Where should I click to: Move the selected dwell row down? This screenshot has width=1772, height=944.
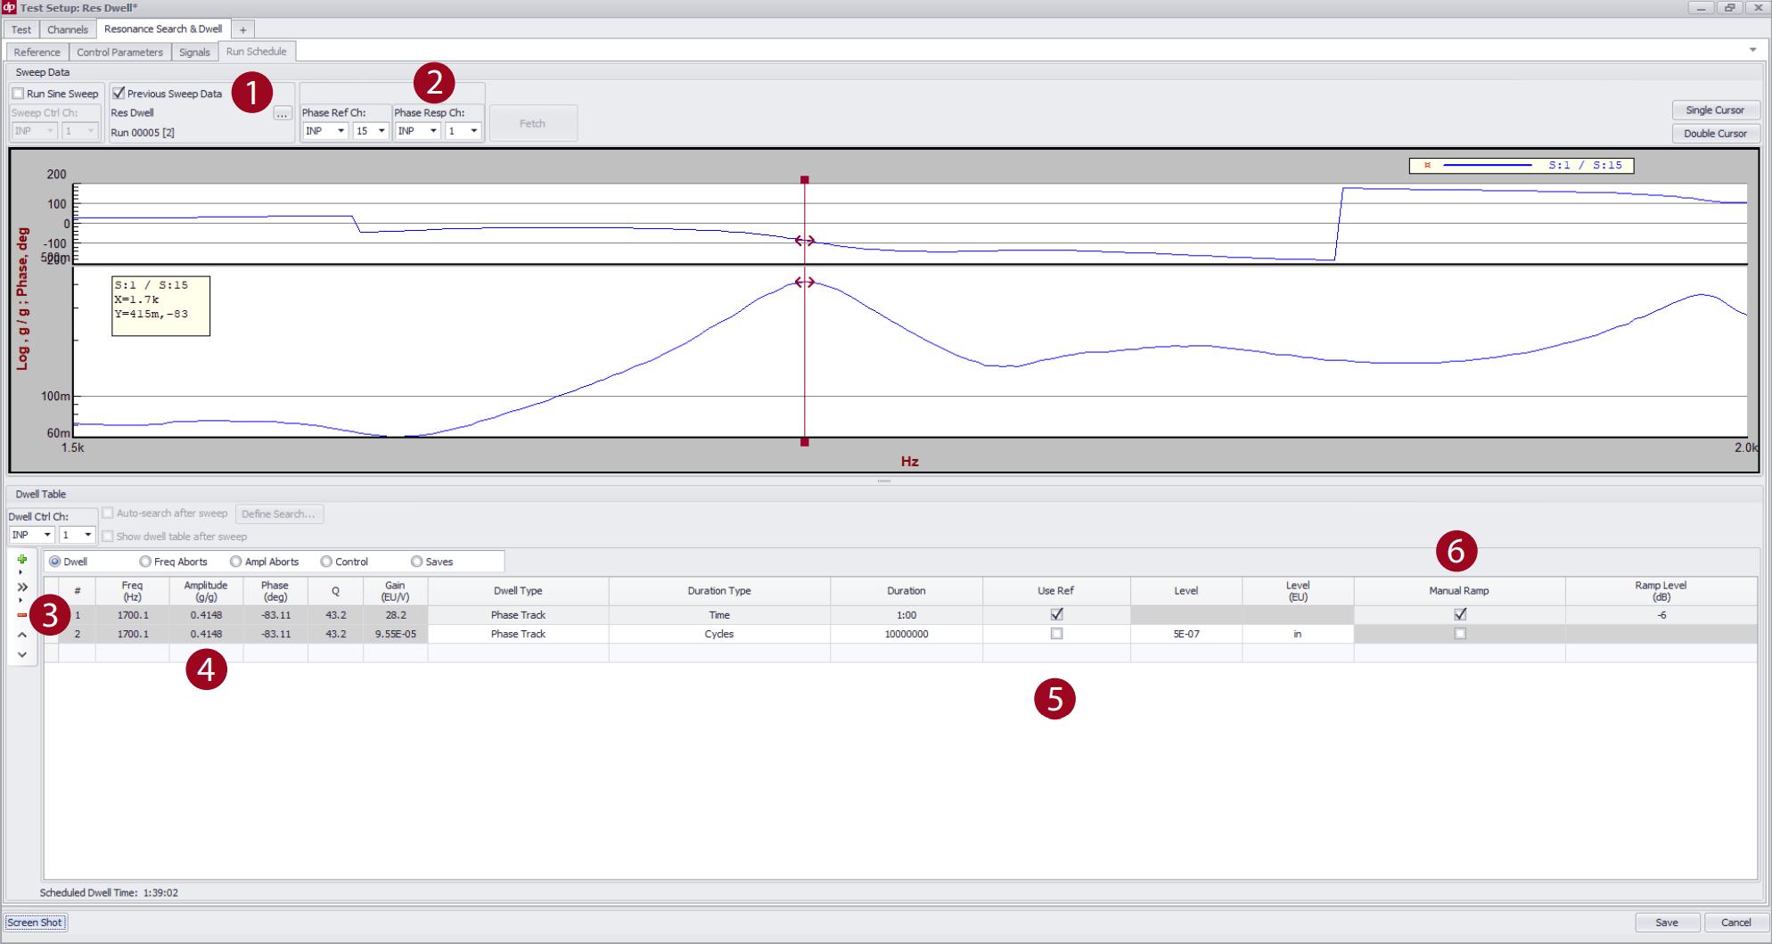coord(22,654)
